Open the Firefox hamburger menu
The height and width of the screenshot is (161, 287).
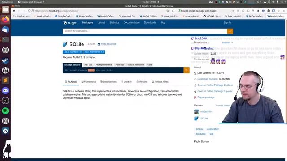[283, 11]
